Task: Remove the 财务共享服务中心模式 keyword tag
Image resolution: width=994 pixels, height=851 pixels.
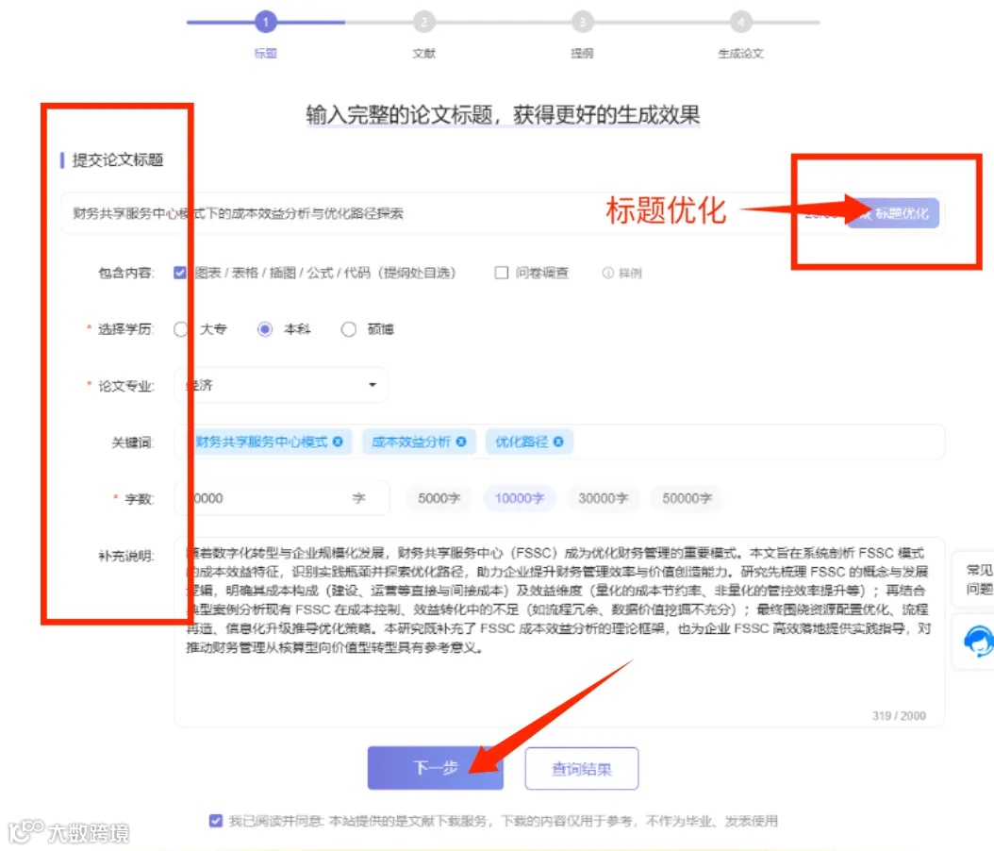Action: 339,441
